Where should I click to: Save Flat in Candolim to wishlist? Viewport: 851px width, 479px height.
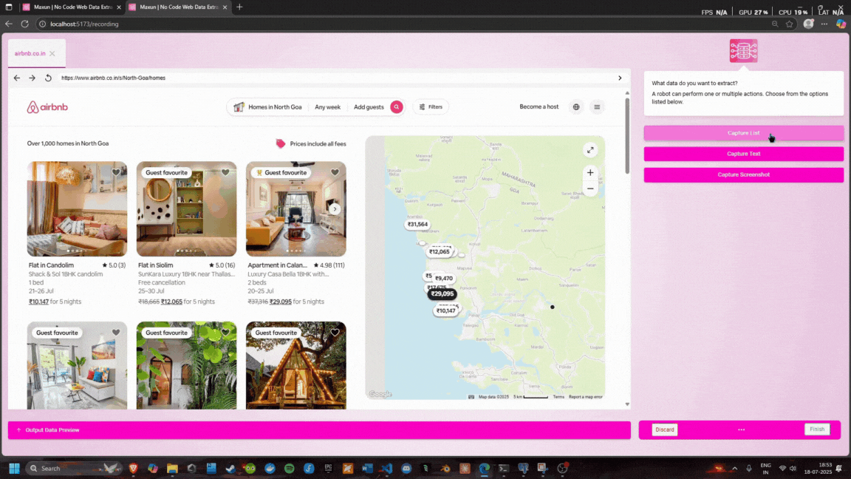click(x=116, y=172)
